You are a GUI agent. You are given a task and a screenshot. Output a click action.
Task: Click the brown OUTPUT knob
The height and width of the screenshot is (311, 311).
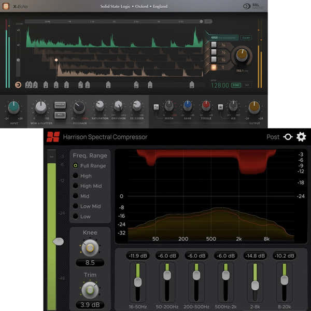point(255,107)
